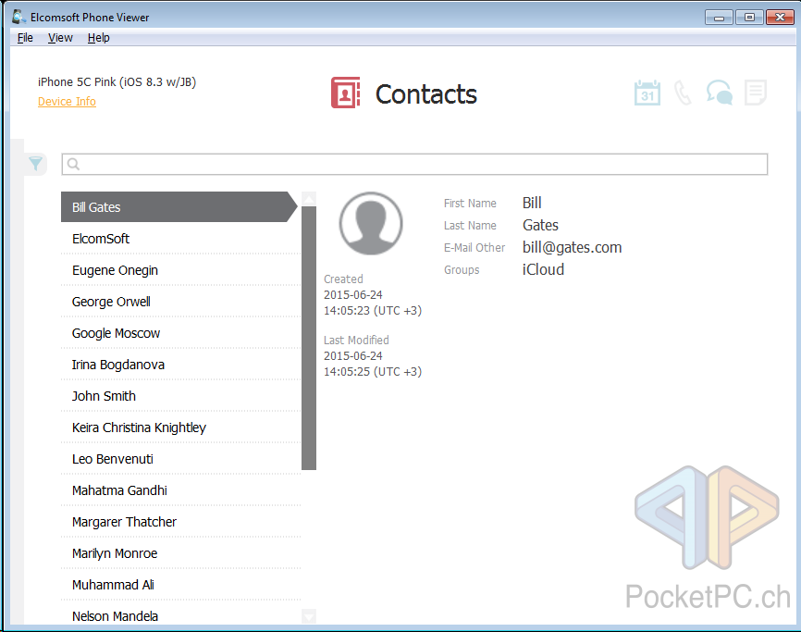Screen dimensions: 801x632
Task: Click the First Name value Bill
Action: tap(531, 203)
